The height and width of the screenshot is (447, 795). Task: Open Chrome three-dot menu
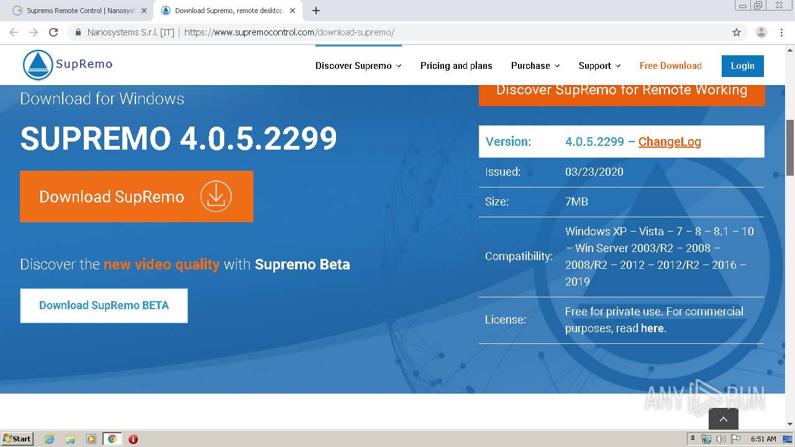(x=781, y=32)
